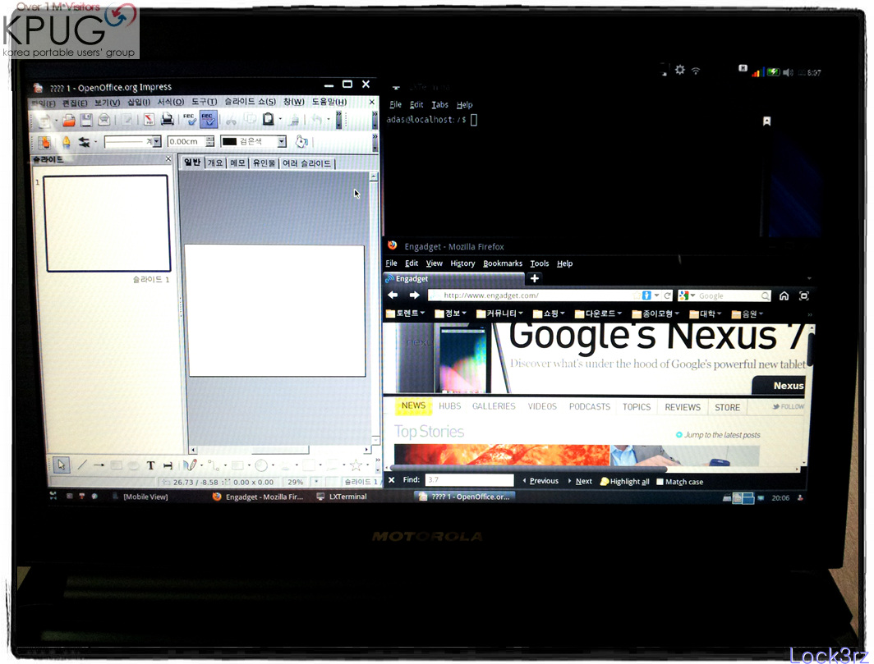The width and height of the screenshot is (874, 664).
Task: Export directly as PDF in Impress
Action: point(149,120)
